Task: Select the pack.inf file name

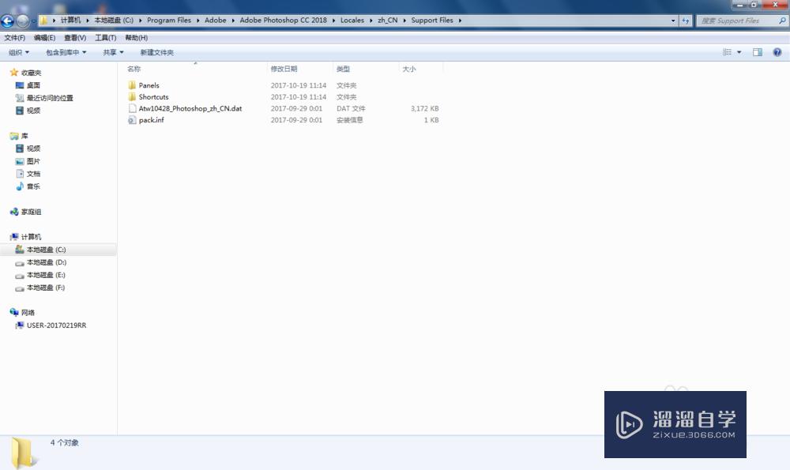Action: coord(151,120)
